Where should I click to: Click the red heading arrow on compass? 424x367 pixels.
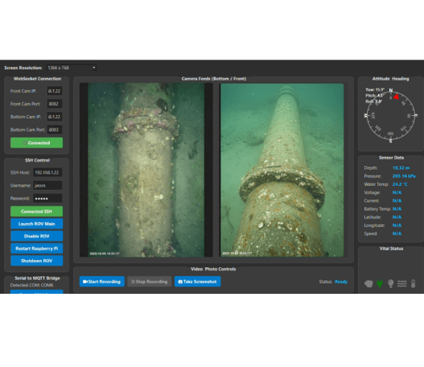pos(396,97)
